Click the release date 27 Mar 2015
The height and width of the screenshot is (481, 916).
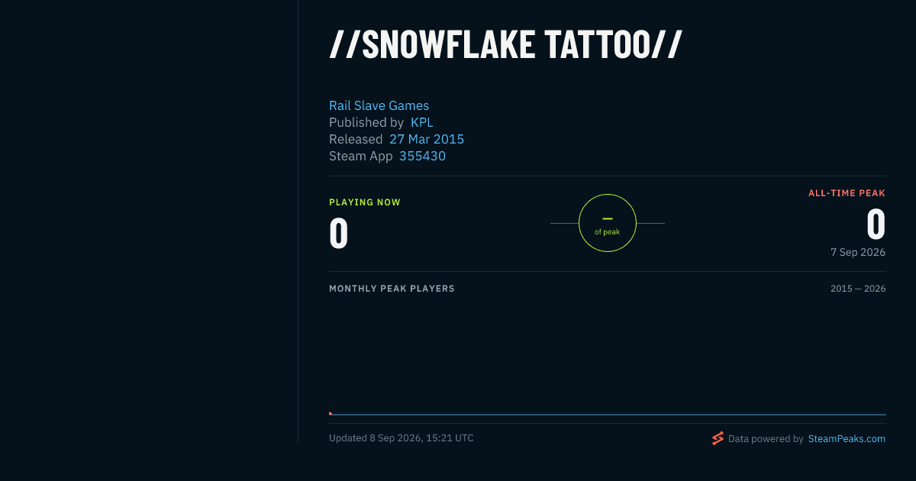tap(427, 139)
